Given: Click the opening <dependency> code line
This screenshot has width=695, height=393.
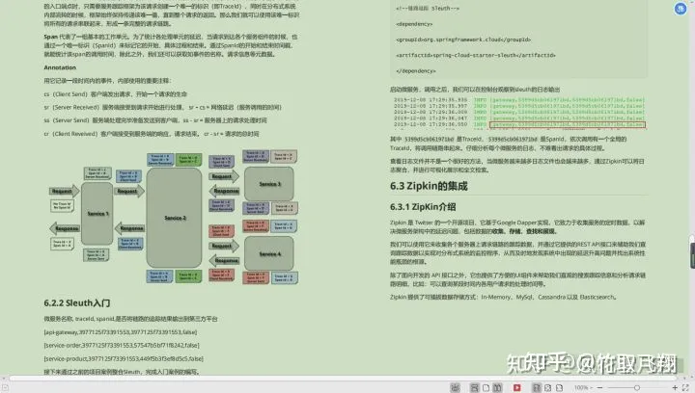Looking at the screenshot, I should coord(414,24).
